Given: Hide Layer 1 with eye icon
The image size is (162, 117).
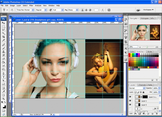Looking at the screenshot, I should pyautogui.click(x=130, y=101).
